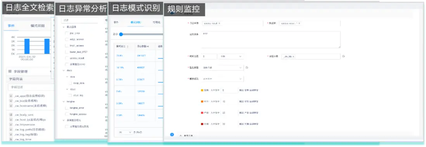Screen dimensions: 426x147
Task: Focus the large search condition text area
Action: (x=271, y=39)
